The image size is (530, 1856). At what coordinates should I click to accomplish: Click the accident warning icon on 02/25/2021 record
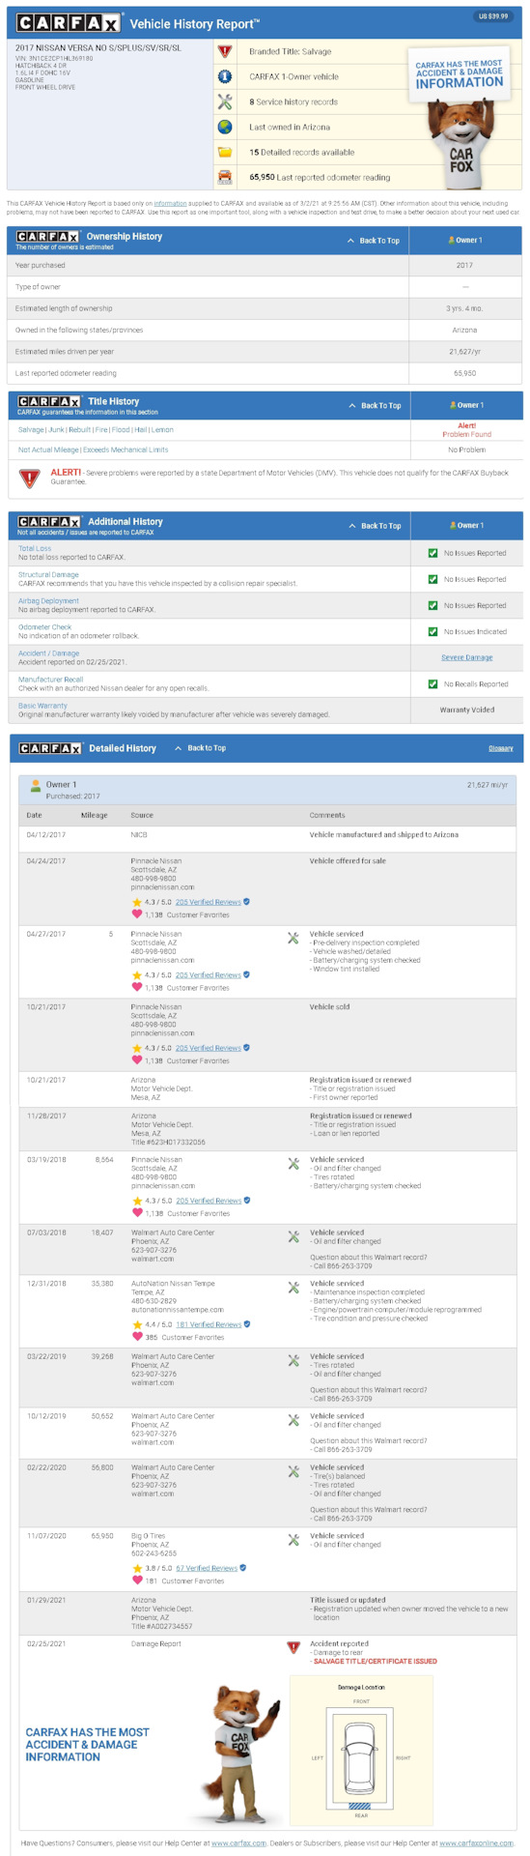coord(294,1646)
